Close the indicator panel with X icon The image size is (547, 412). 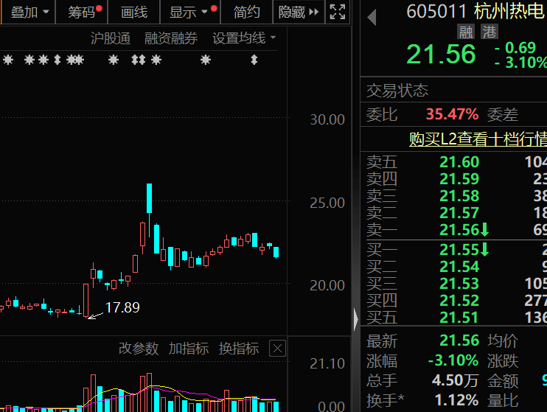coord(277,348)
